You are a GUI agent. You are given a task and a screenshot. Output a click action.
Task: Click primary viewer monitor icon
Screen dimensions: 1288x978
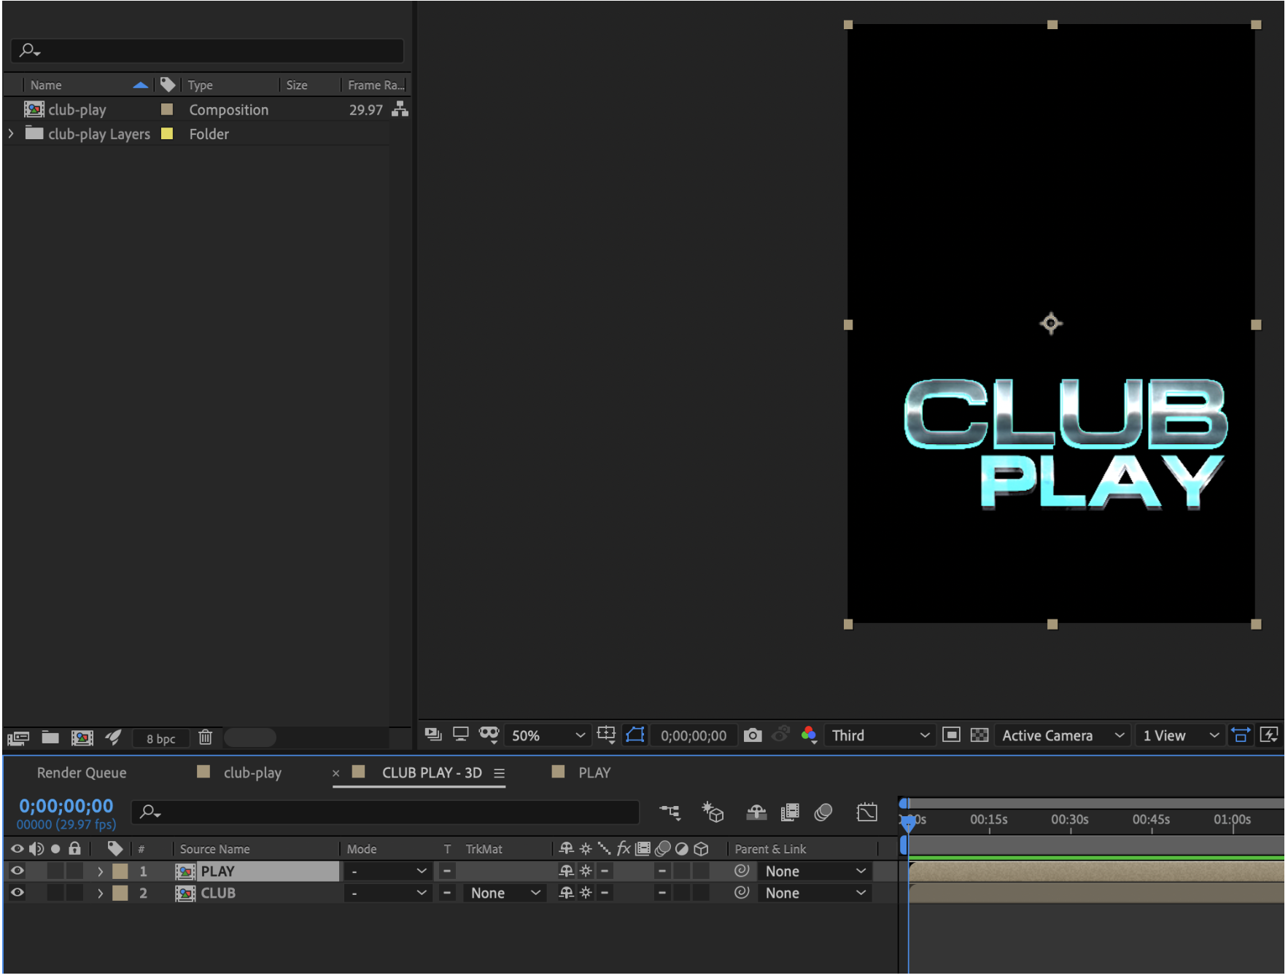point(460,735)
